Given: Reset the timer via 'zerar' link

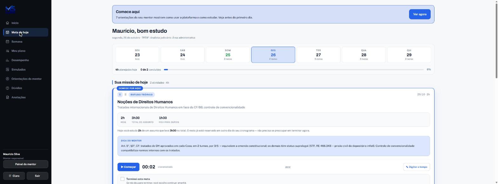Looking at the screenshot, I should click(288, 167).
